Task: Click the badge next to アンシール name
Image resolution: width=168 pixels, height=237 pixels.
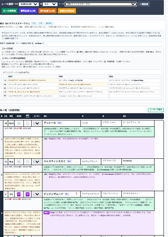Action: [x=60, y=123]
